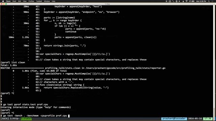Click the 10ms flat value on line 53
Screen dimensions: 216x121
11,37
